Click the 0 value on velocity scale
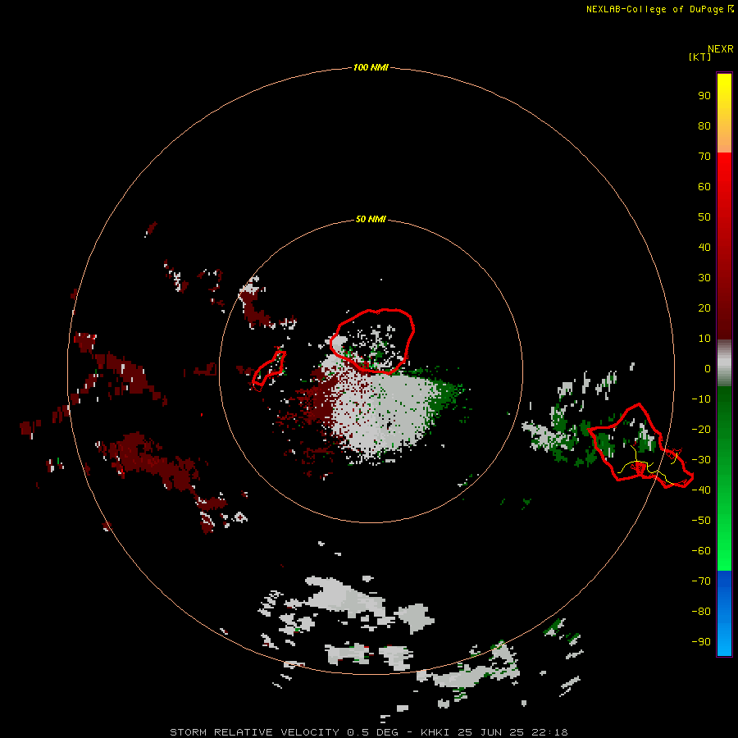The height and width of the screenshot is (738, 738). (x=708, y=368)
